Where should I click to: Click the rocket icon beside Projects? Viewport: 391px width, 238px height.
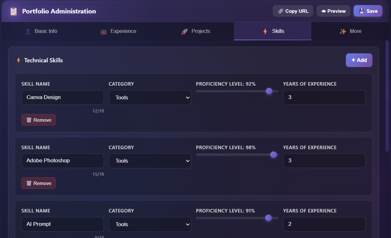[x=184, y=31]
